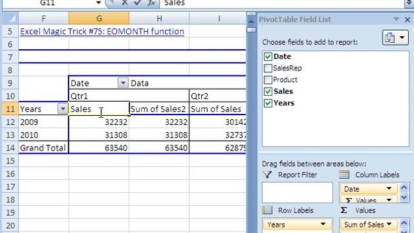Select the 'Data' label cell in row 9
The width and height of the screenshot is (414, 233).
click(159, 83)
